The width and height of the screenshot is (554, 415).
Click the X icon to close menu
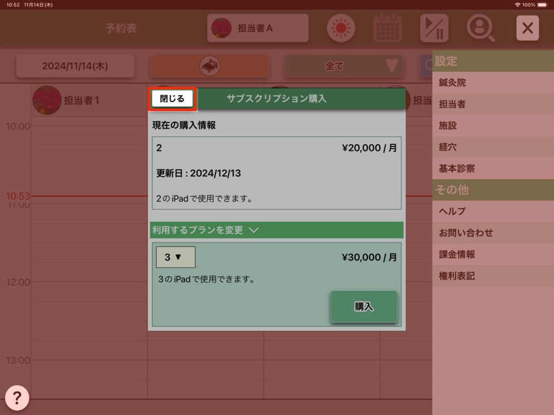[527, 28]
